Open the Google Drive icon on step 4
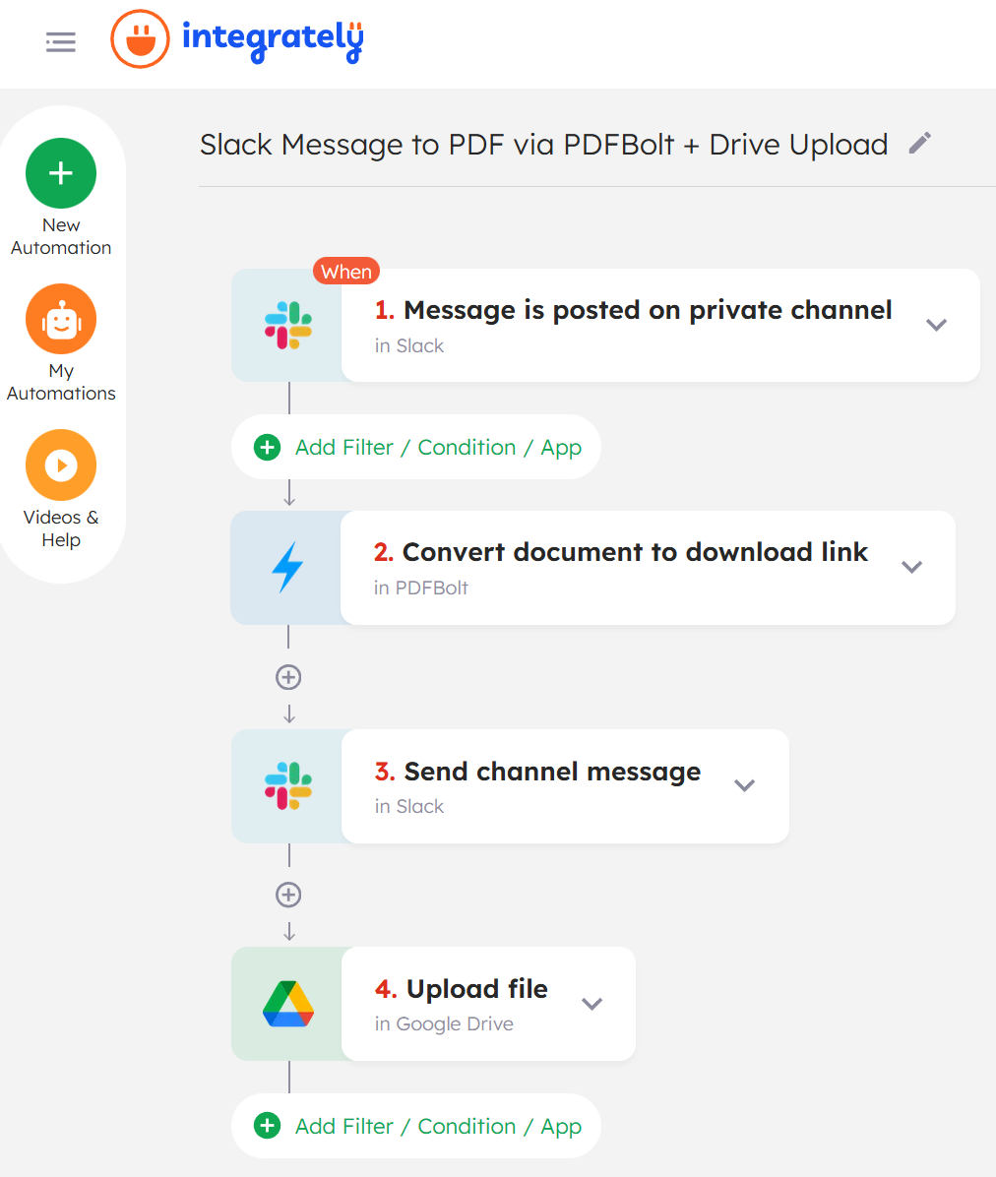Screen dimensions: 996x1177 click(x=286, y=1003)
